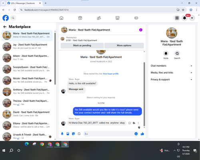Open the Friends icon in top navigation
The width and height of the screenshot is (200, 160).
coord(99,18)
